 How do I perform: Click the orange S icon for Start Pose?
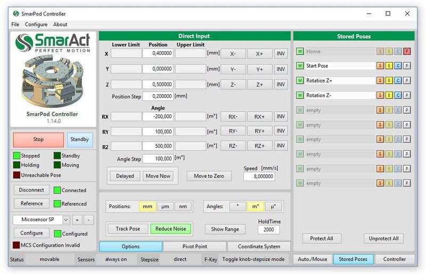point(380,66)
